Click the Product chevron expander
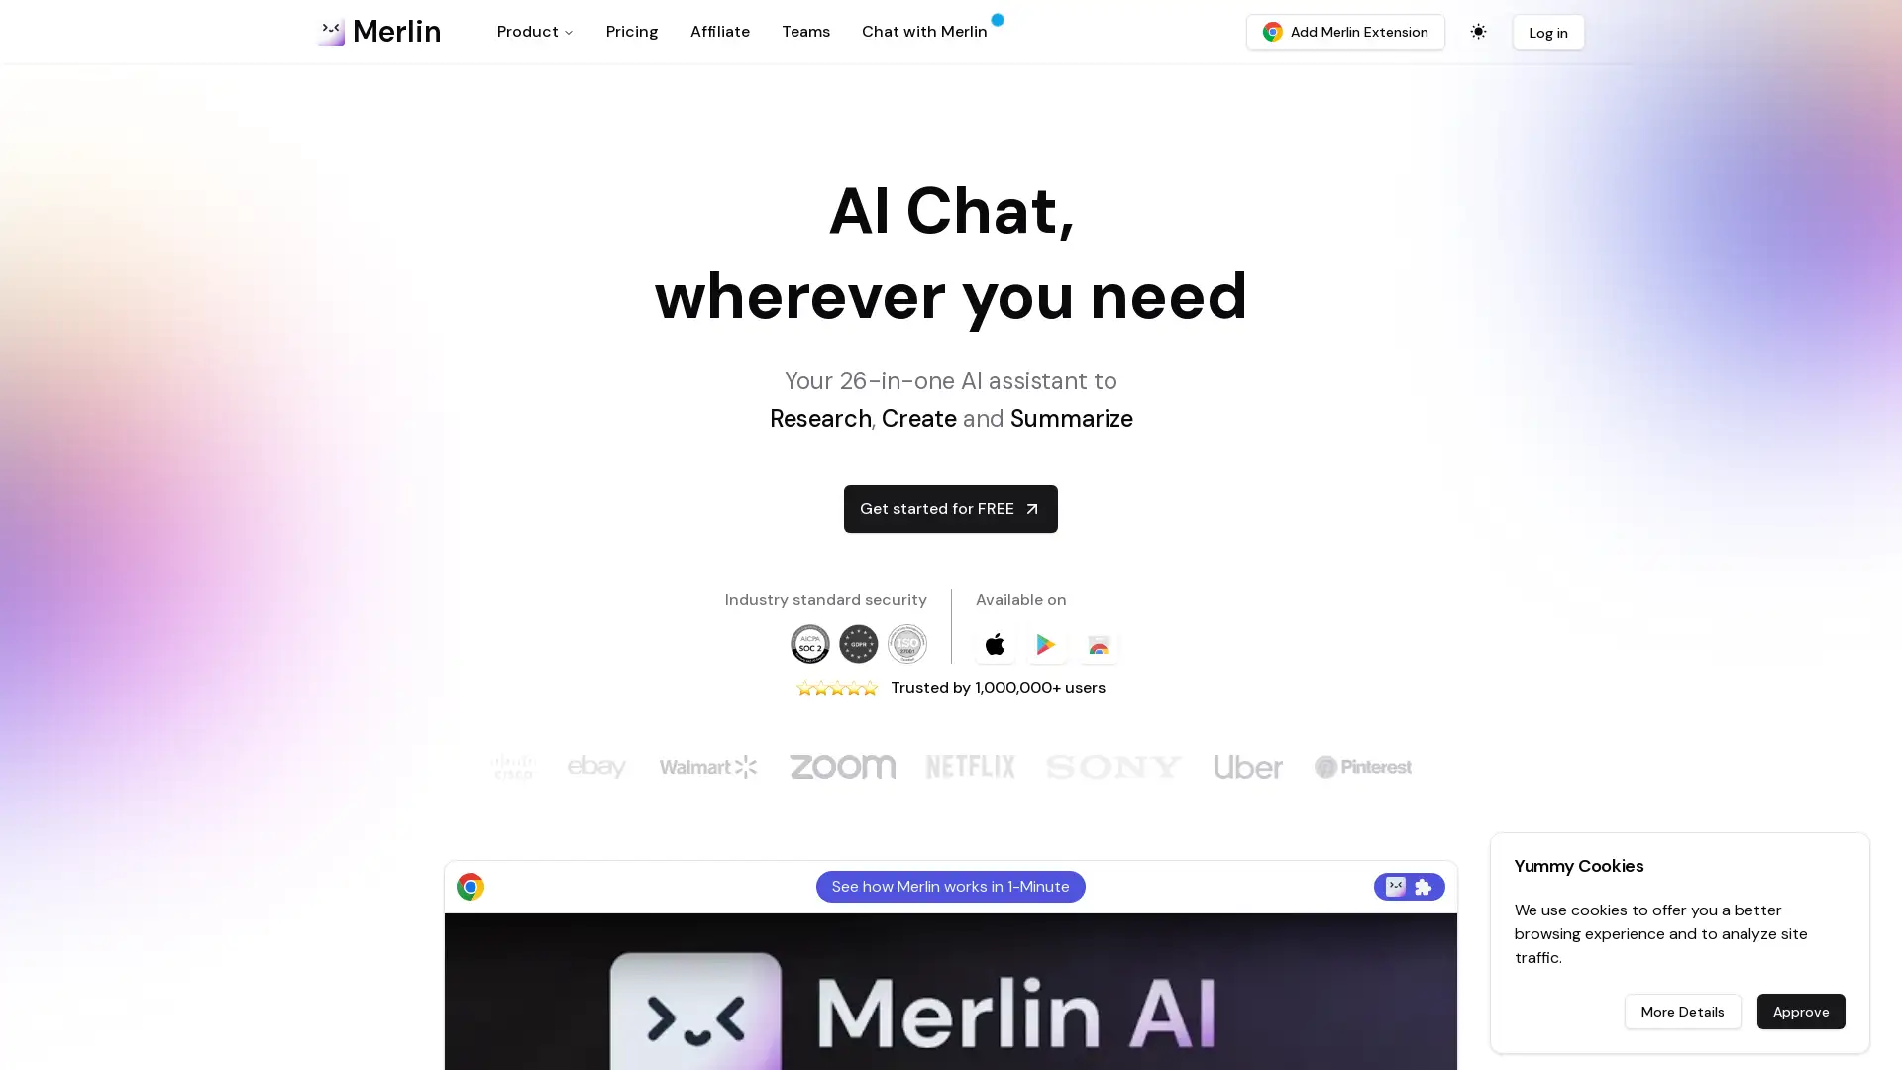Viewport: 1902px width, 1070px height. click(569, 33)
